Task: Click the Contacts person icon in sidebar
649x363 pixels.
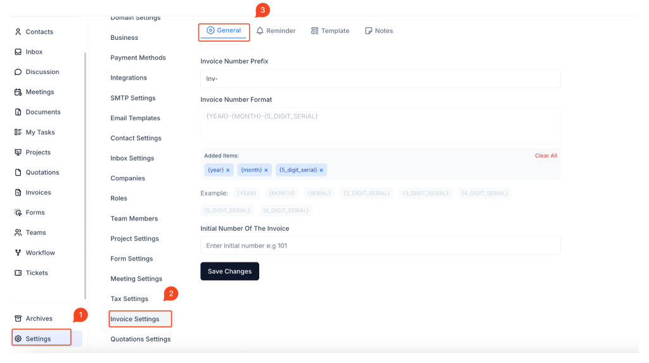Action: click(x=18, y=32)
